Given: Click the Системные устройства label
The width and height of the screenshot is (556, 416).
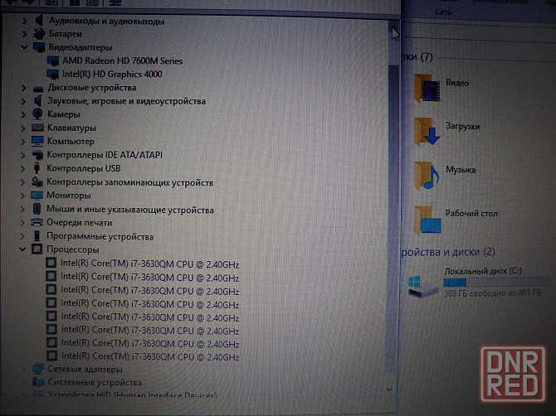Looking at the screenshot, I should [95, 382].
